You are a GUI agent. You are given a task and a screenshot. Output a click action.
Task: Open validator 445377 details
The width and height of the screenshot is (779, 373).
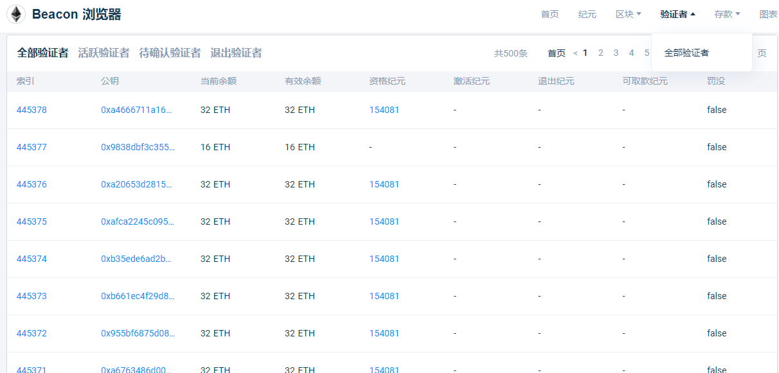(x=31, y=147)
